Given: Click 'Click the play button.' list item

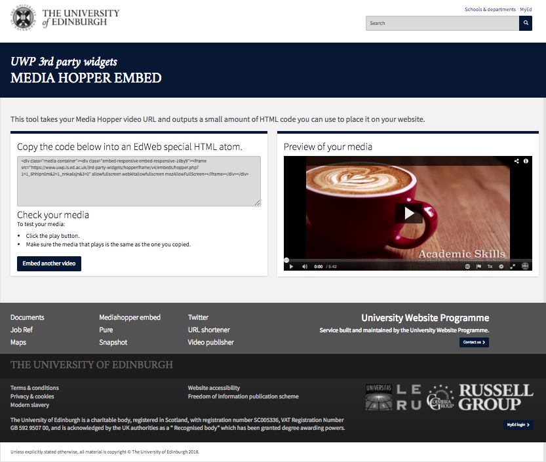Looking at the screenshot, I should pyautogui.click(x=52, y=236).
